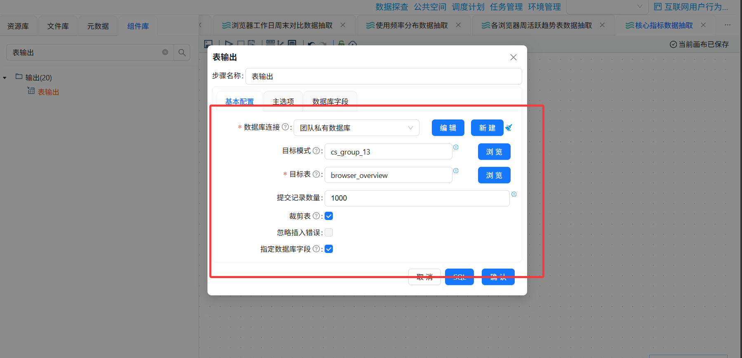
Task: Click info icon next to browser_overview field
Action: pos(456,171)
